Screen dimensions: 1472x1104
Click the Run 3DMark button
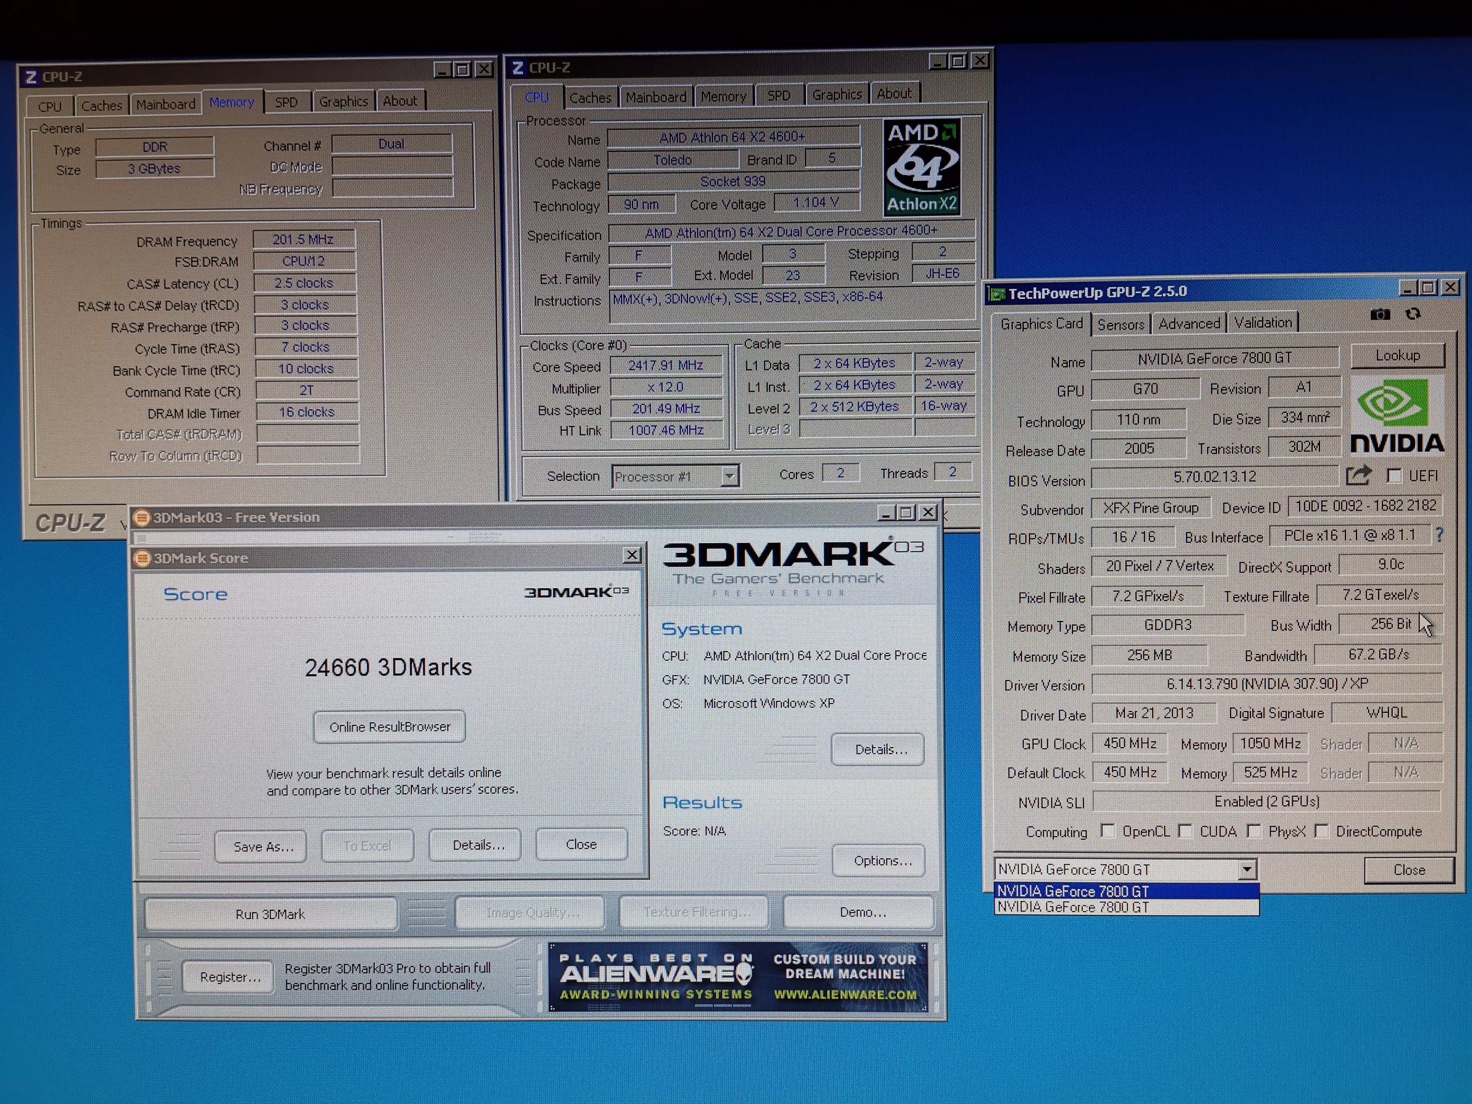click(x=270, y=914)
